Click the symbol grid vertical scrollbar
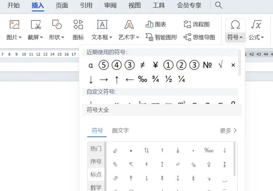This screenshot has width=273, height=191. [234, 159]
